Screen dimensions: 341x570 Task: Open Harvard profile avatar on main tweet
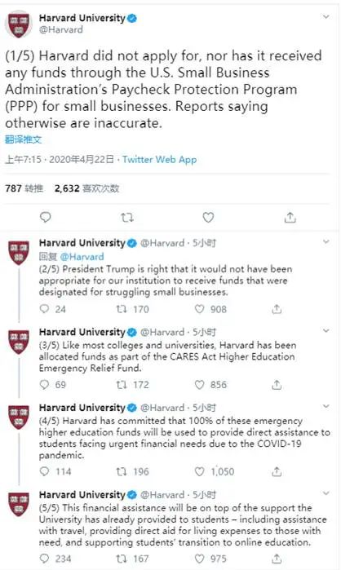(19, 24)
